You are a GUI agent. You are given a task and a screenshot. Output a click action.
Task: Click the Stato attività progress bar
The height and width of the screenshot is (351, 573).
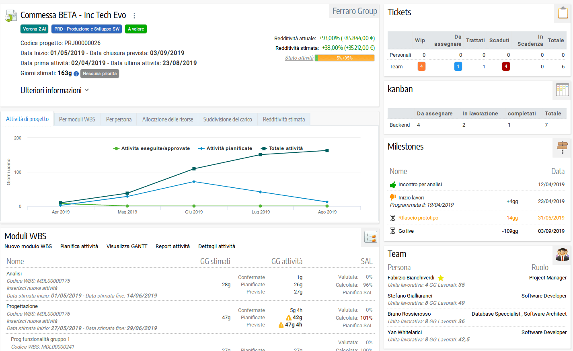pos(344,58)
